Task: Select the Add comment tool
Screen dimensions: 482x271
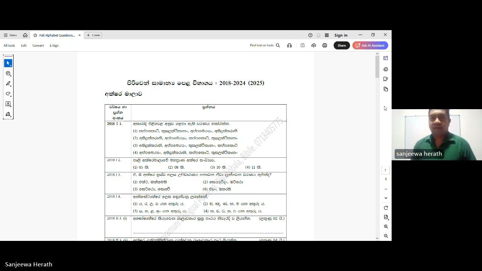Action: tap(8, 73)
